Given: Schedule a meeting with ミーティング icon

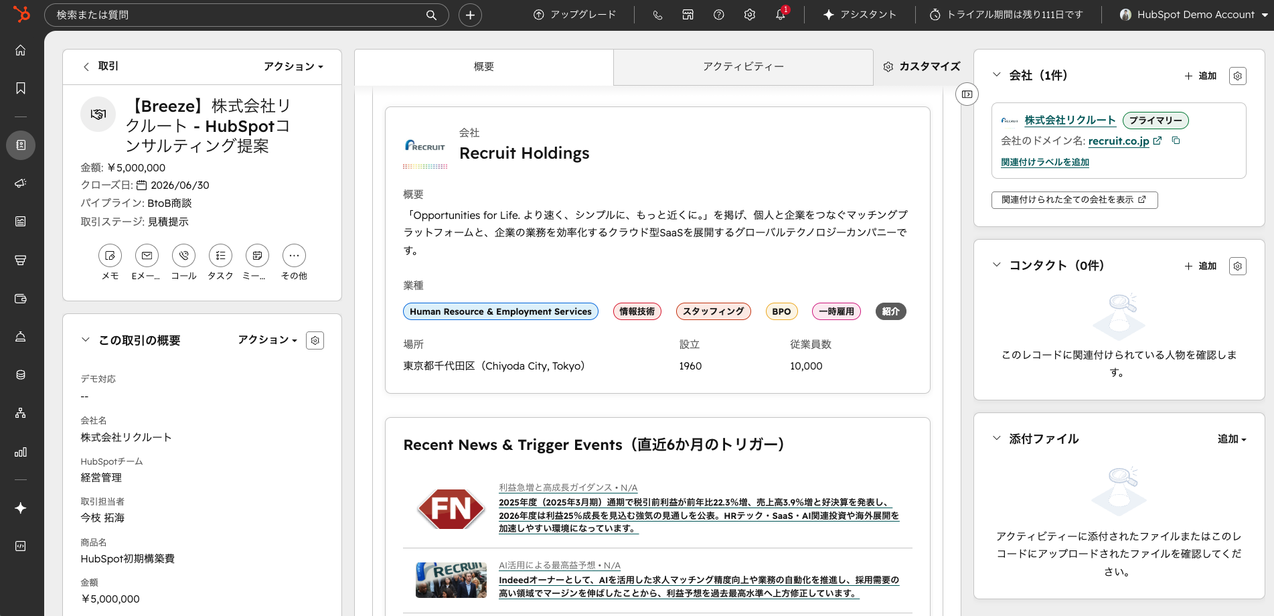Looking at the screenshot, I should pos(257,256).
